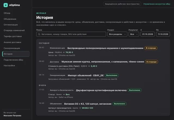Screen dimensions: 174x120
Task: Go to Объявления in sidebar
Action: [x=10, y=19]
